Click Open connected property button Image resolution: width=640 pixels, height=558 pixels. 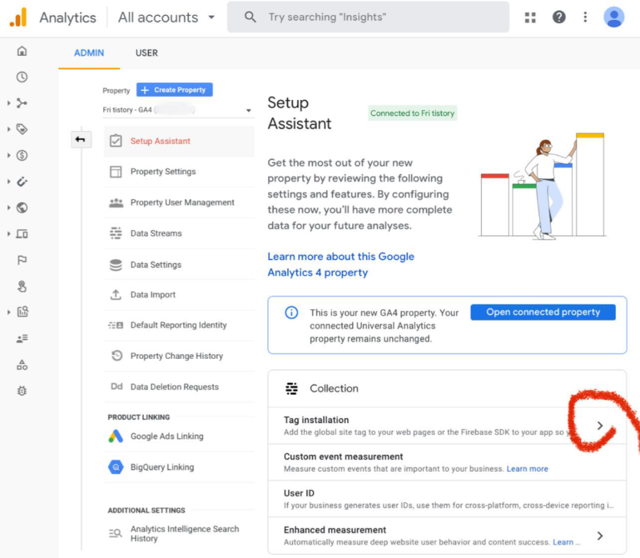543,312
